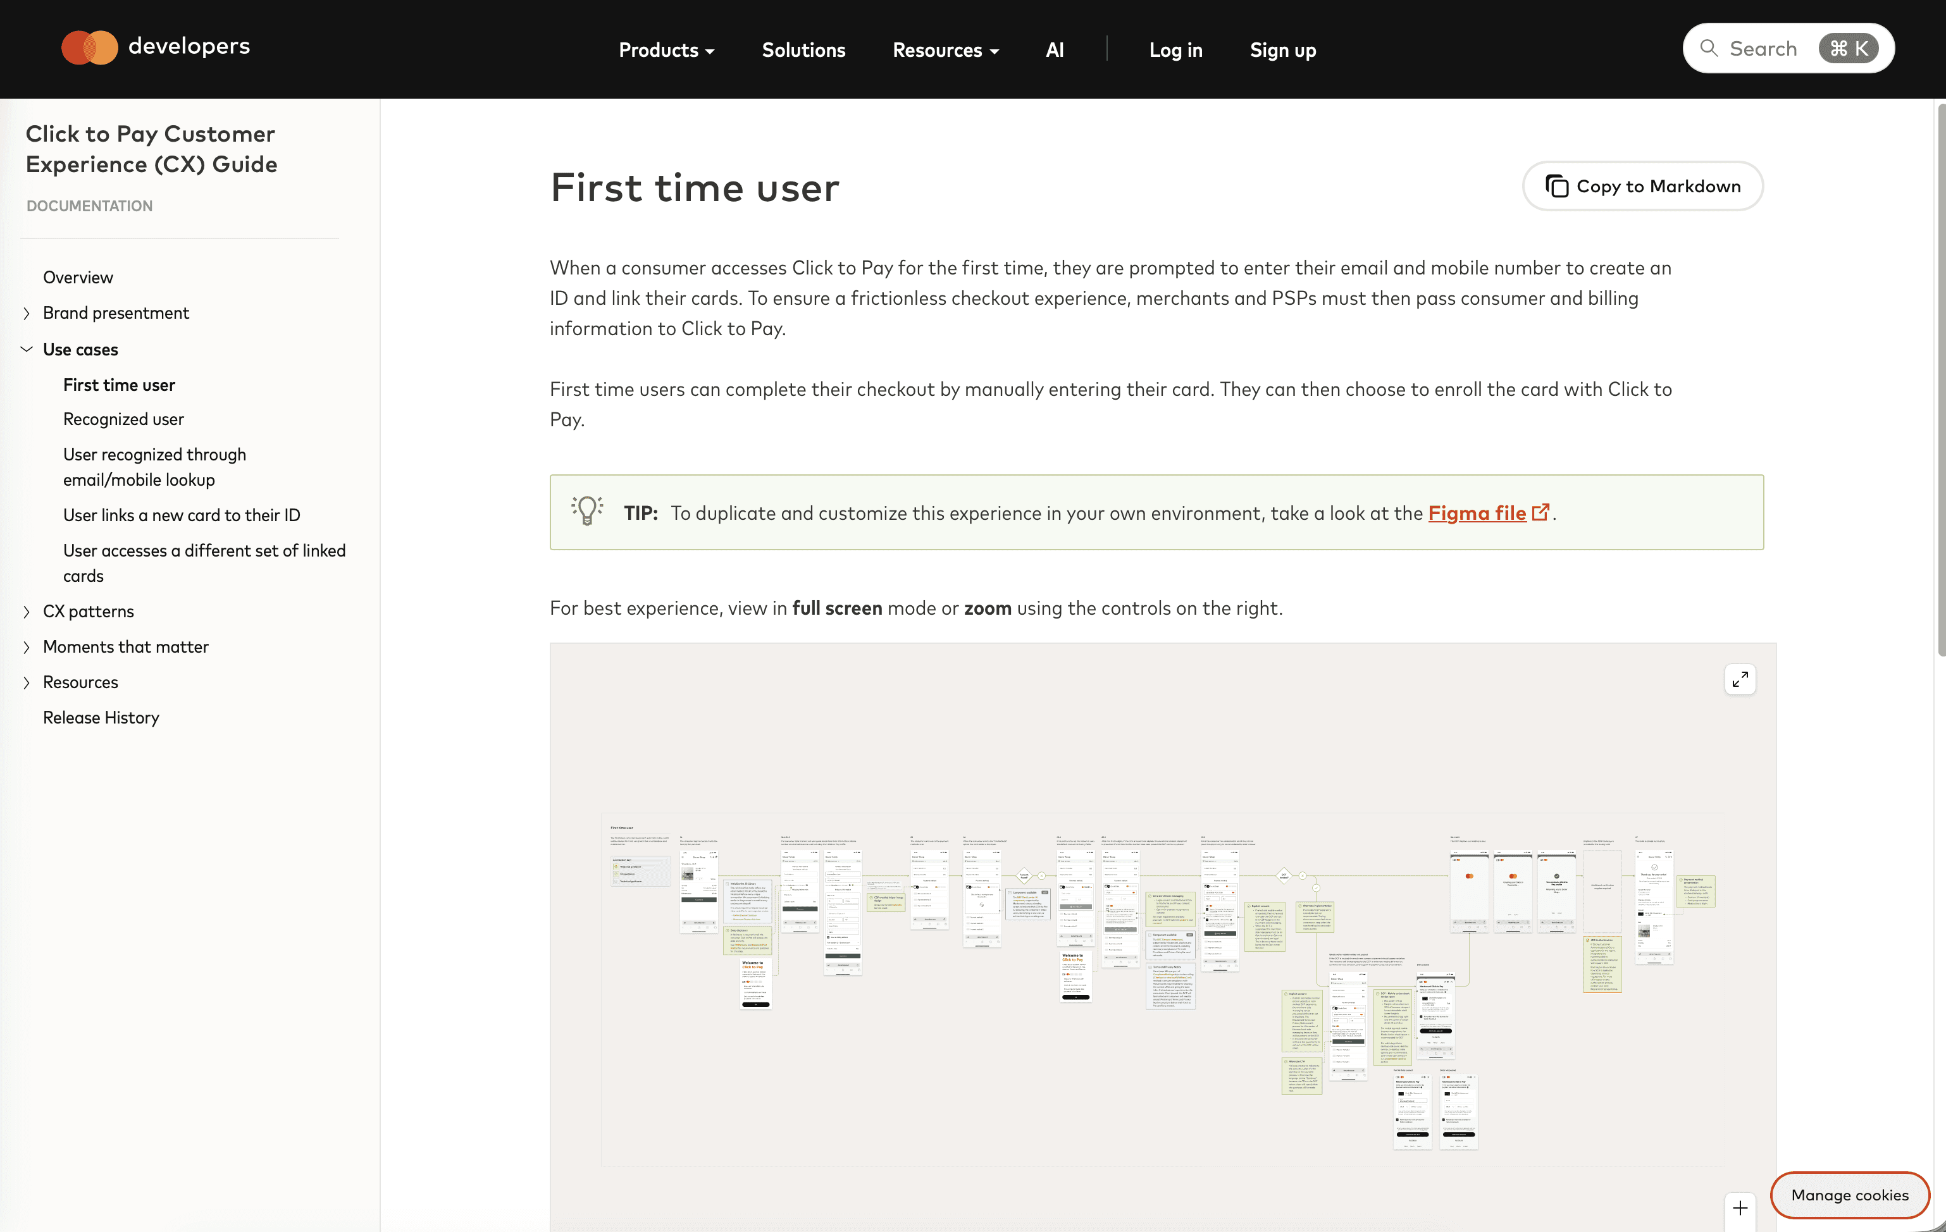Open the Products dropdown menu

pyautogui.click(x=666, y=50)
